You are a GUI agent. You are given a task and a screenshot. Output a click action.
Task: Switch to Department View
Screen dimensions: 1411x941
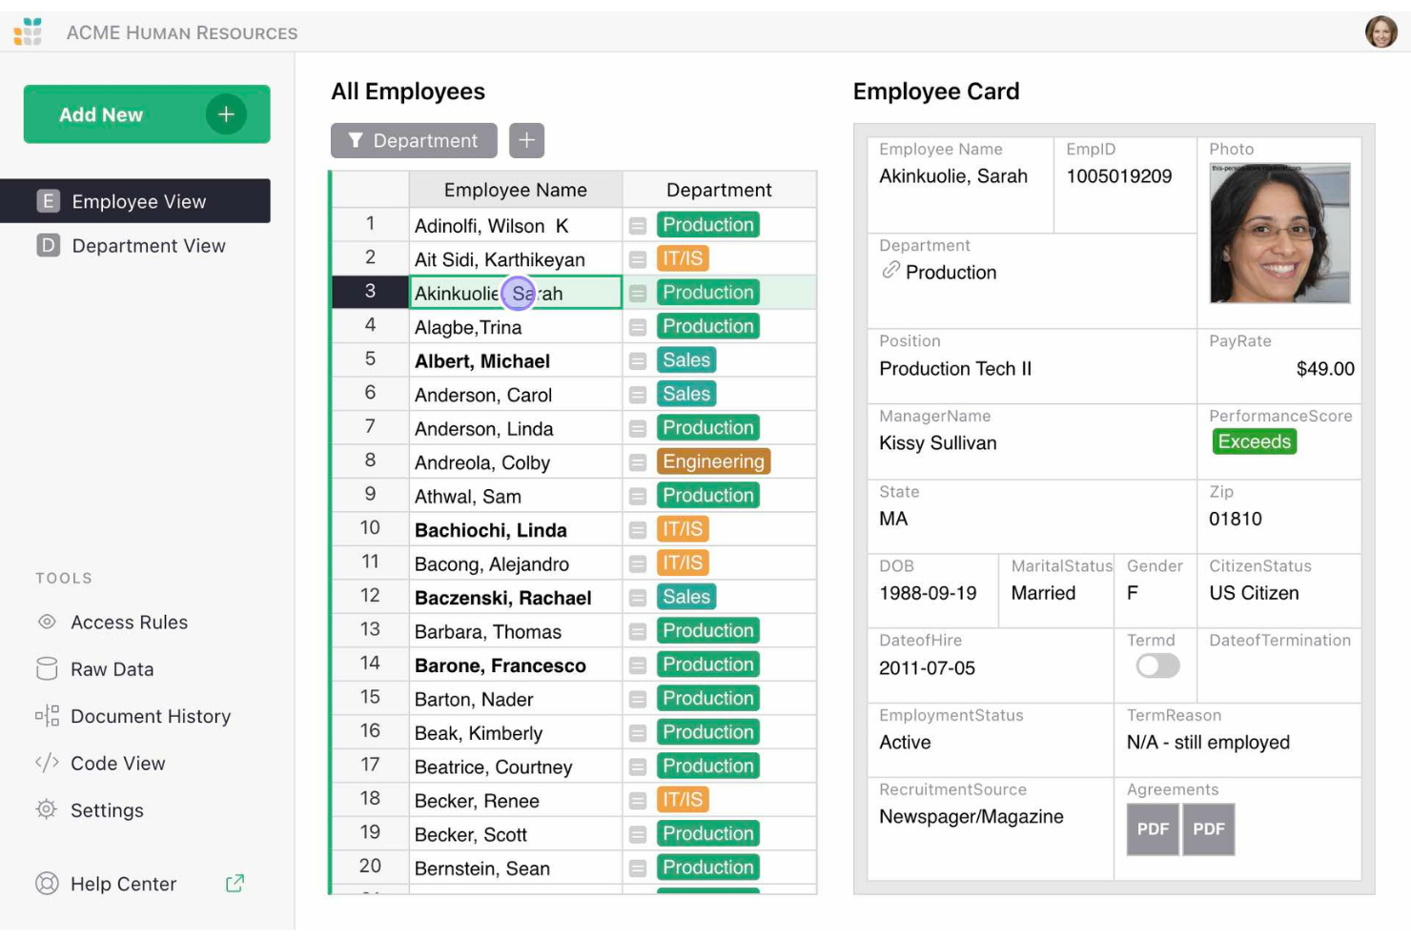[x=148, y=245]
